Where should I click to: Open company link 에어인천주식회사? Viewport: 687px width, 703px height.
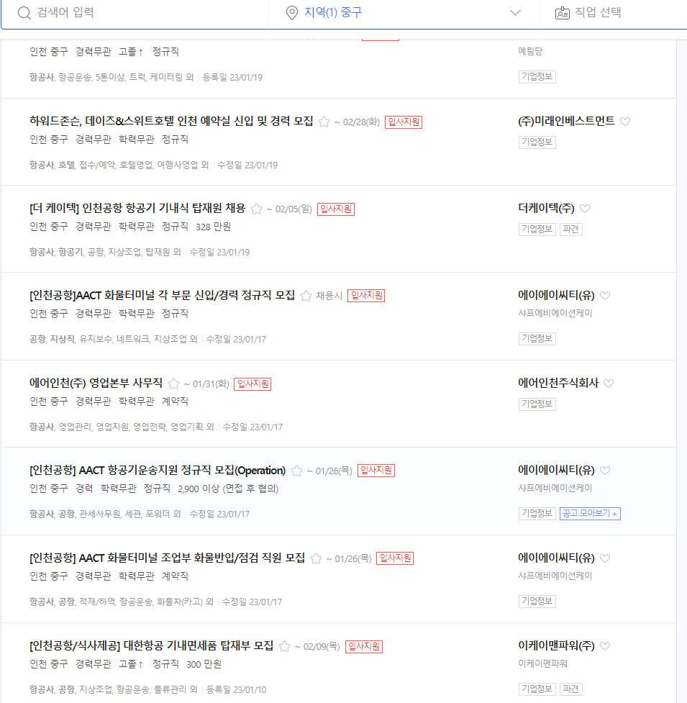(x=558, y=384)
